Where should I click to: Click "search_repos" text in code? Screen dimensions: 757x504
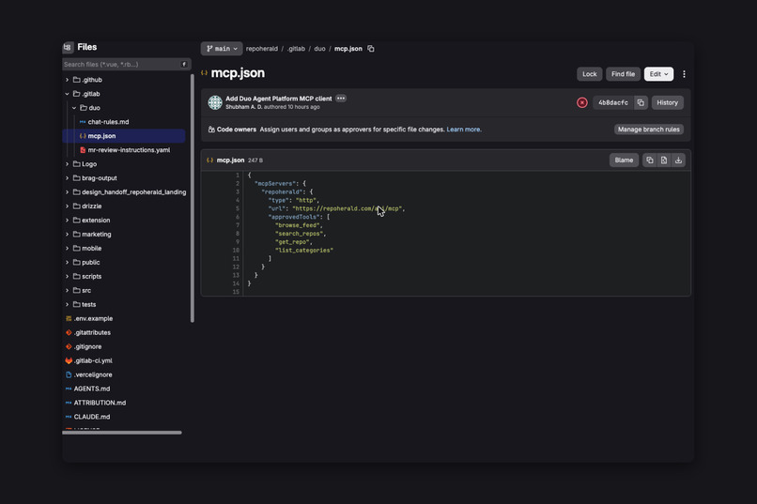(299, 234)
